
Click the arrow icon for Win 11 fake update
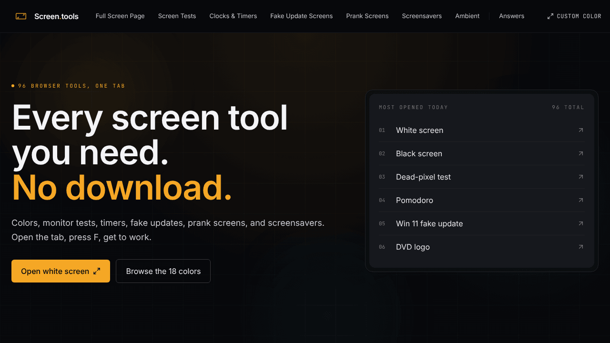tap(580, 223)
